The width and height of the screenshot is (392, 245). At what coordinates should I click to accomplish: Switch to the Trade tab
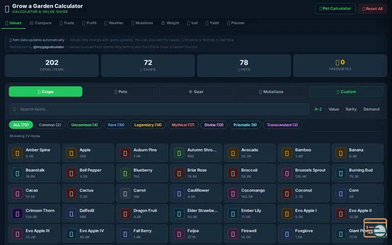(x=67, y=23)
